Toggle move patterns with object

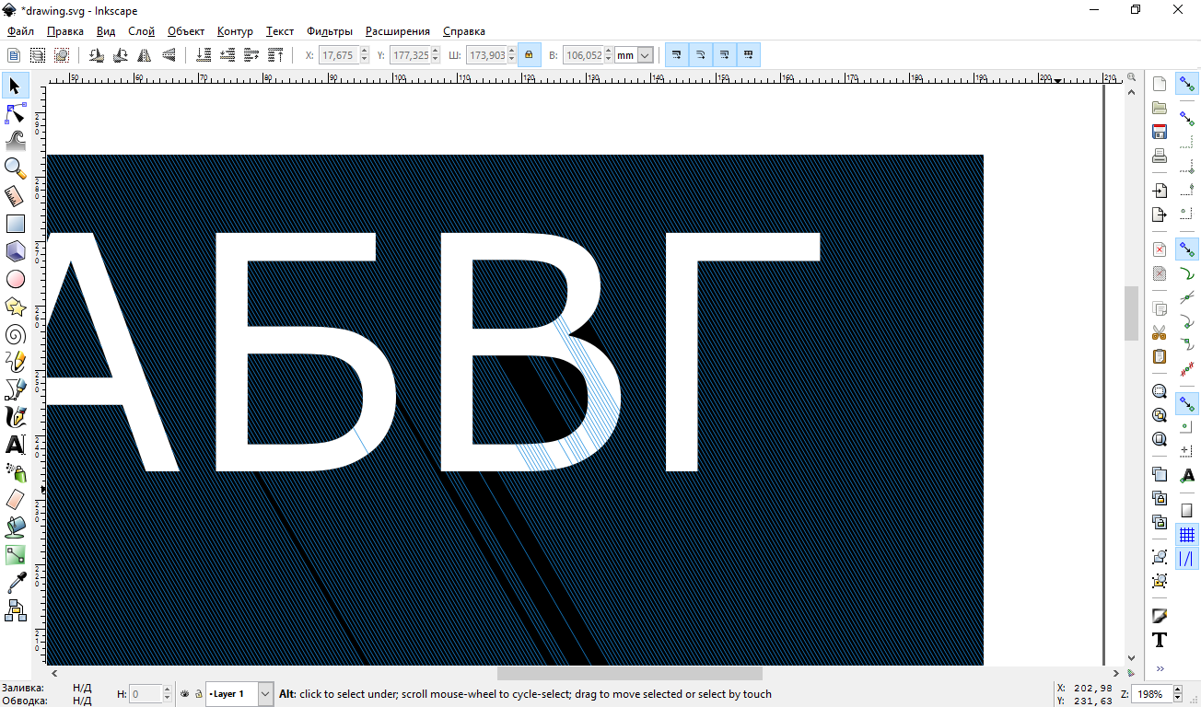click(x=749, y=55)
